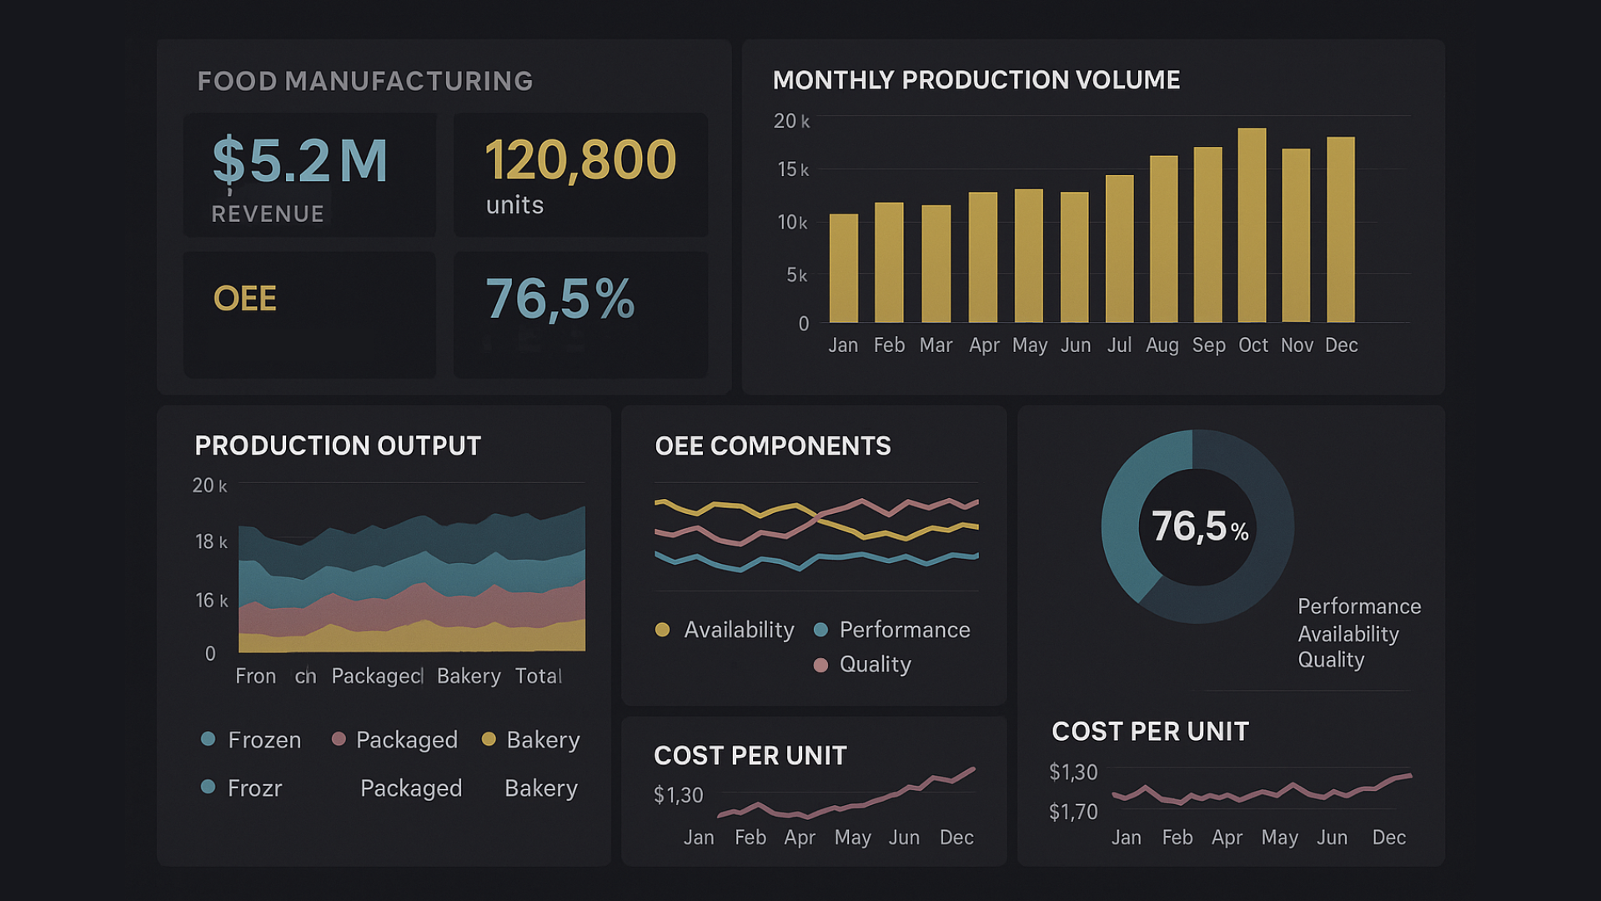Click the yellow Availability legend dot
Viewport: 1601px width, 901px height.
(x=662, y=630)
